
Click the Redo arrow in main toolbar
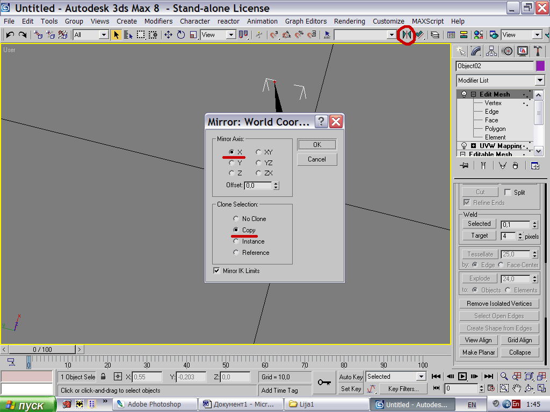23,35
